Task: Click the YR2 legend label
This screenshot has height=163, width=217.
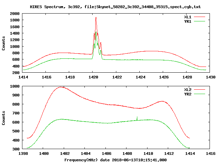Action: tap(188, 94)
